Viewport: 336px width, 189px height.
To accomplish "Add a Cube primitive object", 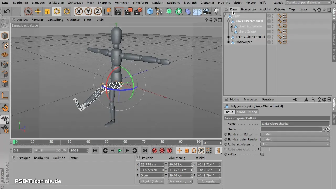I will pos(150,12).
